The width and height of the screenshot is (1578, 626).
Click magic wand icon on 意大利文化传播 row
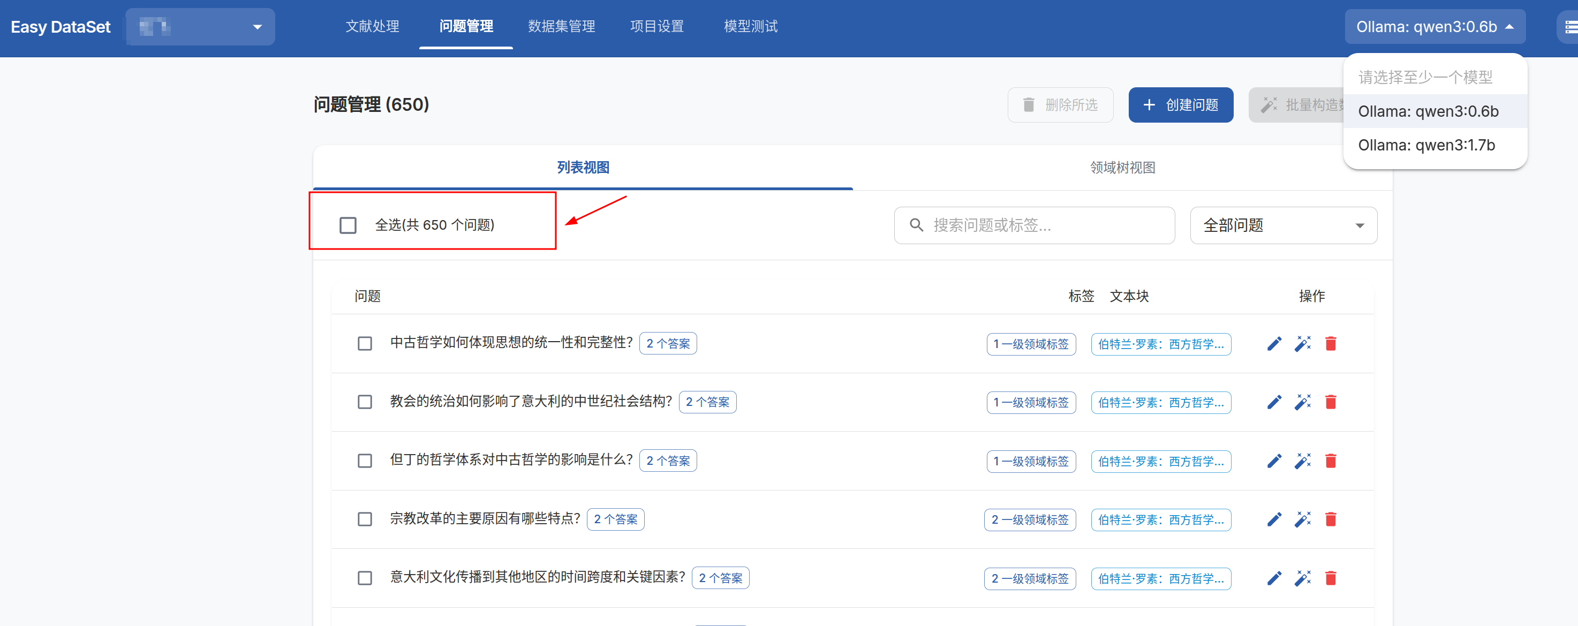[x=1302, y=578]
